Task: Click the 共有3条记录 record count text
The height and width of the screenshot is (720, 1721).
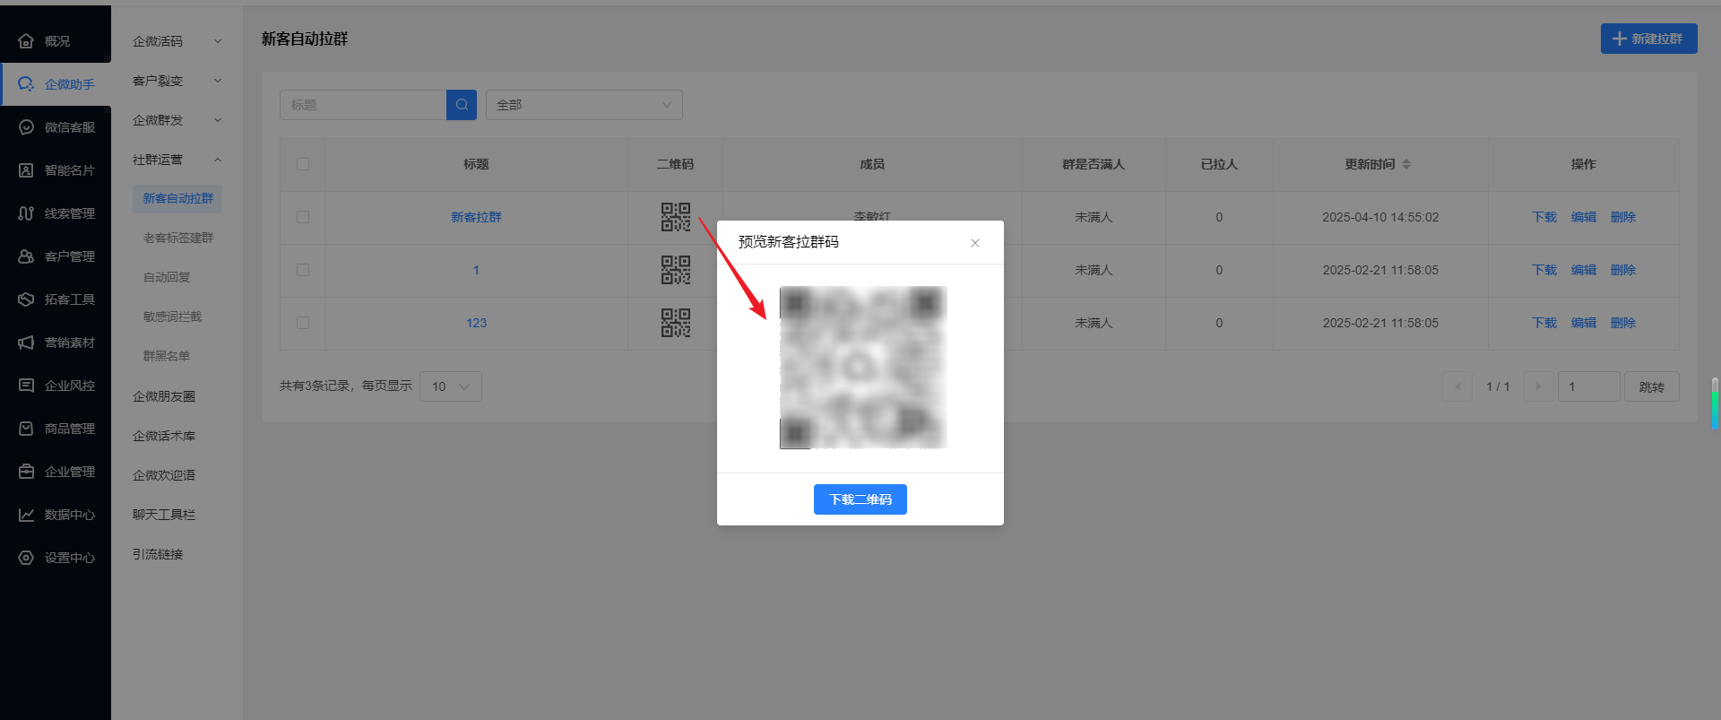Action: tap(314, 386)
